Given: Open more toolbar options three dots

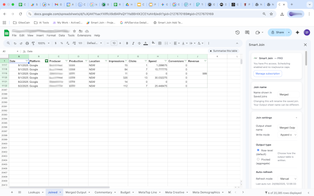Looking at the screenshot, I should tap(208, 43).
